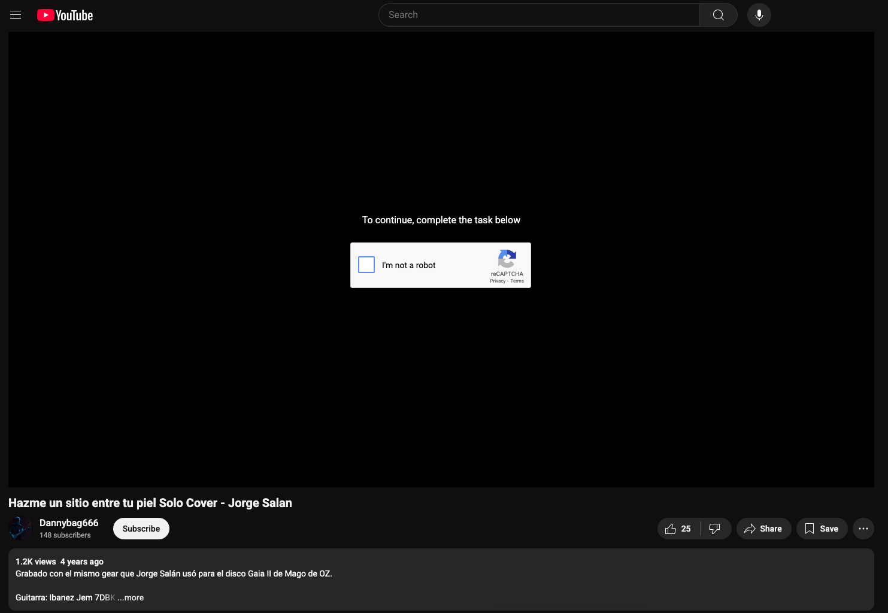Click the 148 subscribers text
888x613 pixels.
(x=65, y=535)
